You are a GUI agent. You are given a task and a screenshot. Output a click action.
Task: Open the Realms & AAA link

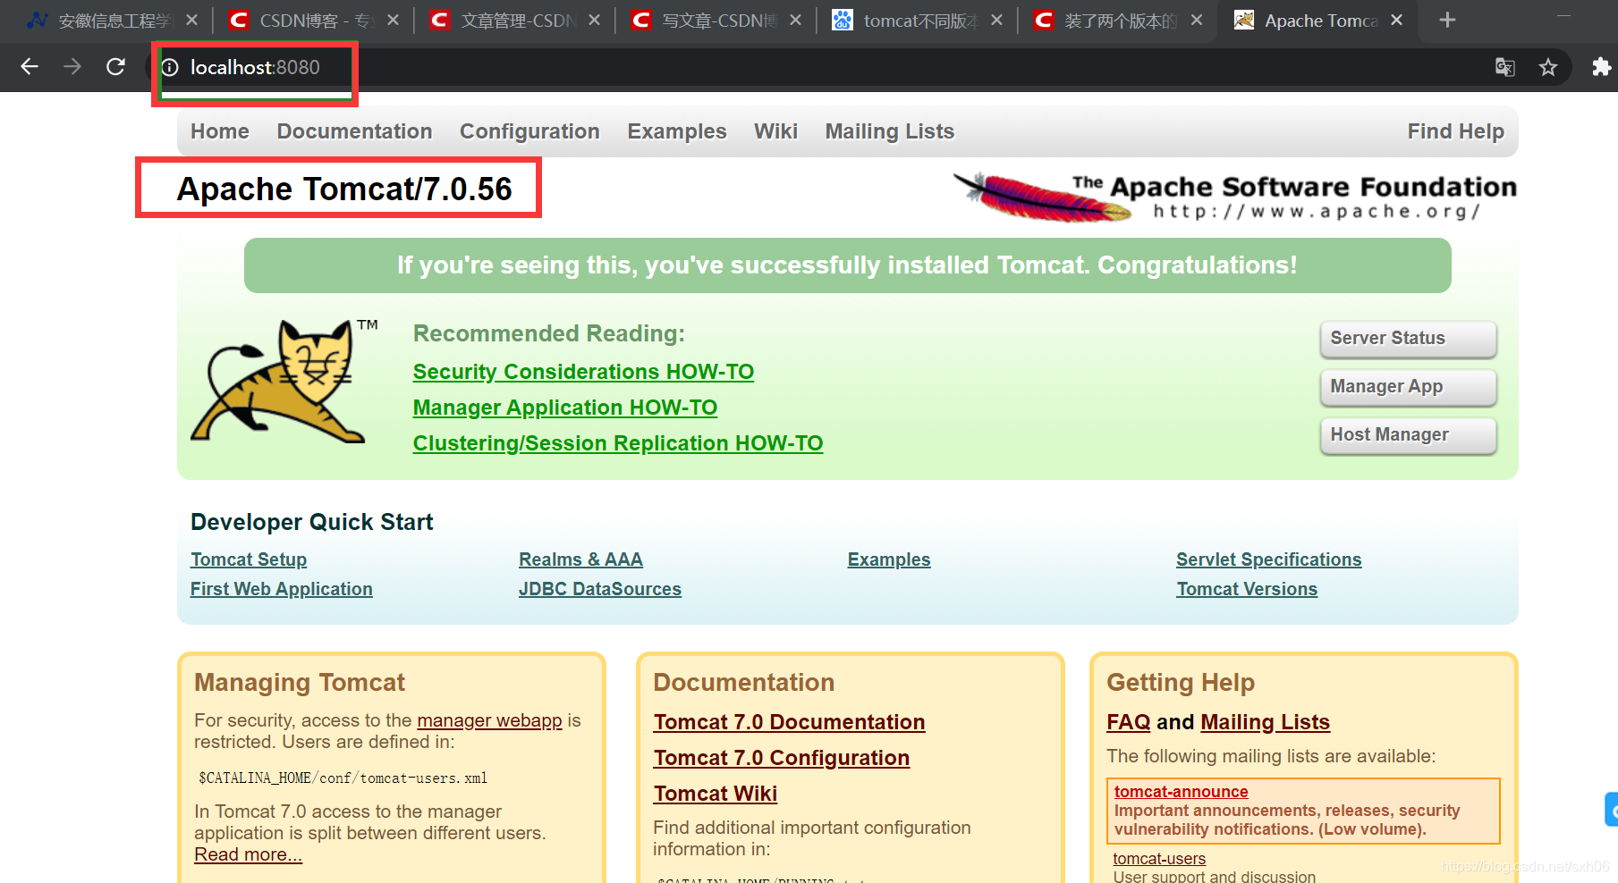pyautogui.click(x=580, y=559)
